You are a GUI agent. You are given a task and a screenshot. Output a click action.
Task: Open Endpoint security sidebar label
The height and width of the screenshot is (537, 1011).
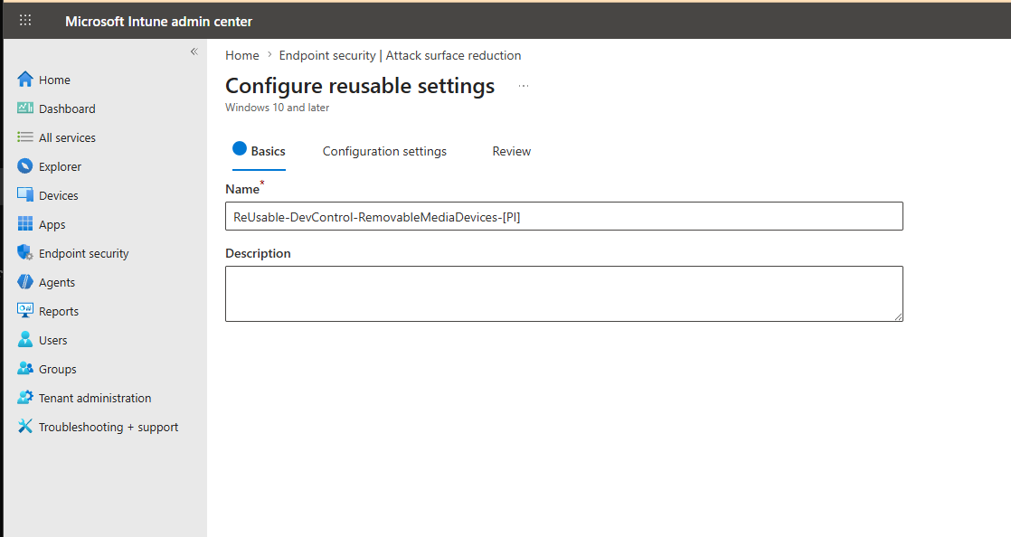(84, 254)
